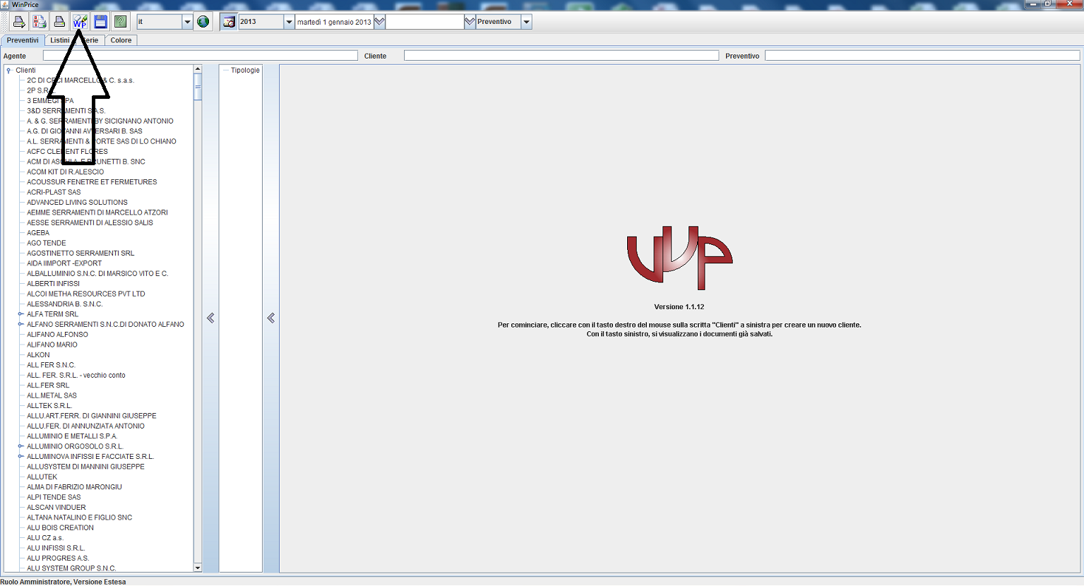Image resolution: width=1084 pixels, height=586 pixels.
Task: Expand the ALFA TERM SRL node
Action: (20, 314)
